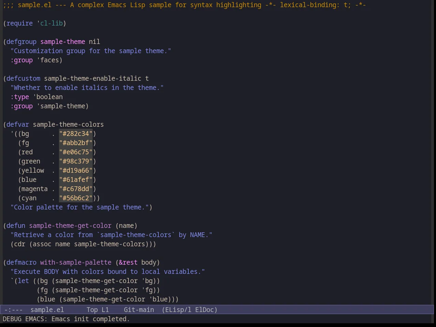Click the "#282c34" color string
Screen dimensions: 436x327
[x=76, y=134]
